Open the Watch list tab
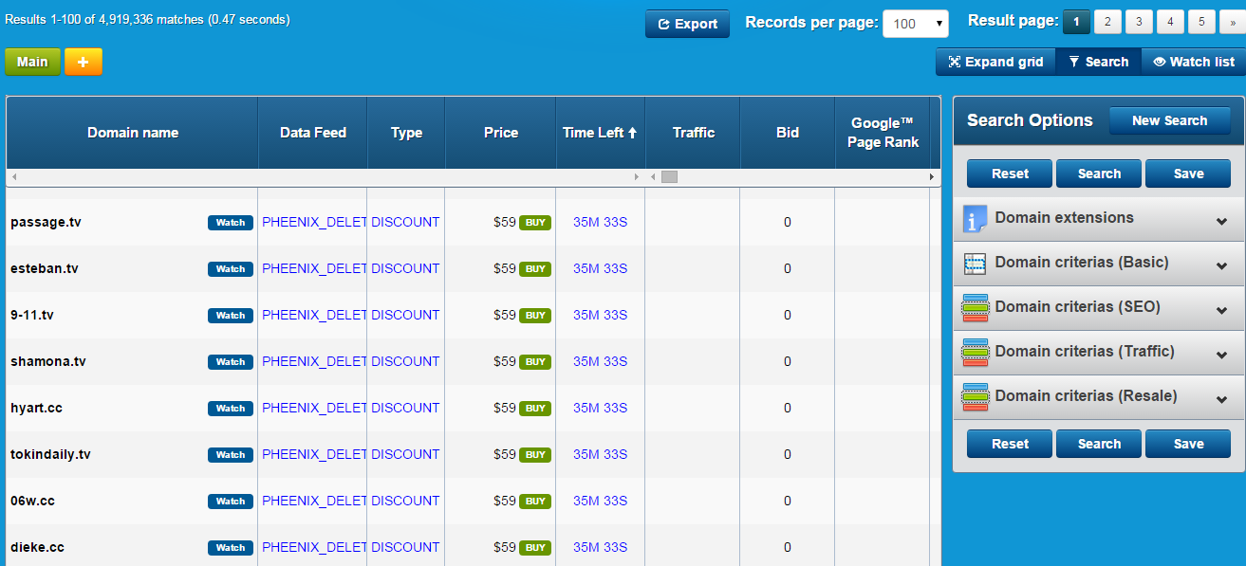 click(1193, 62)
